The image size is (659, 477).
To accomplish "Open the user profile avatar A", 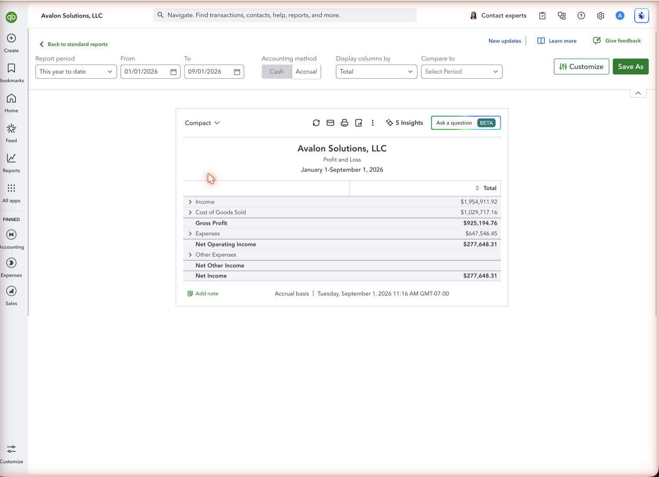I will (620, 16).
